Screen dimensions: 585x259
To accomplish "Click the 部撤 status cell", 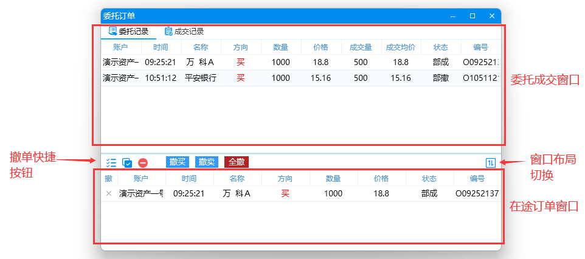I will point(441,78).
